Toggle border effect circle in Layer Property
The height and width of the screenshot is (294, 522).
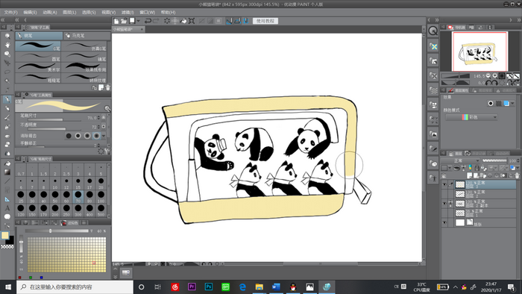[491, 104]
